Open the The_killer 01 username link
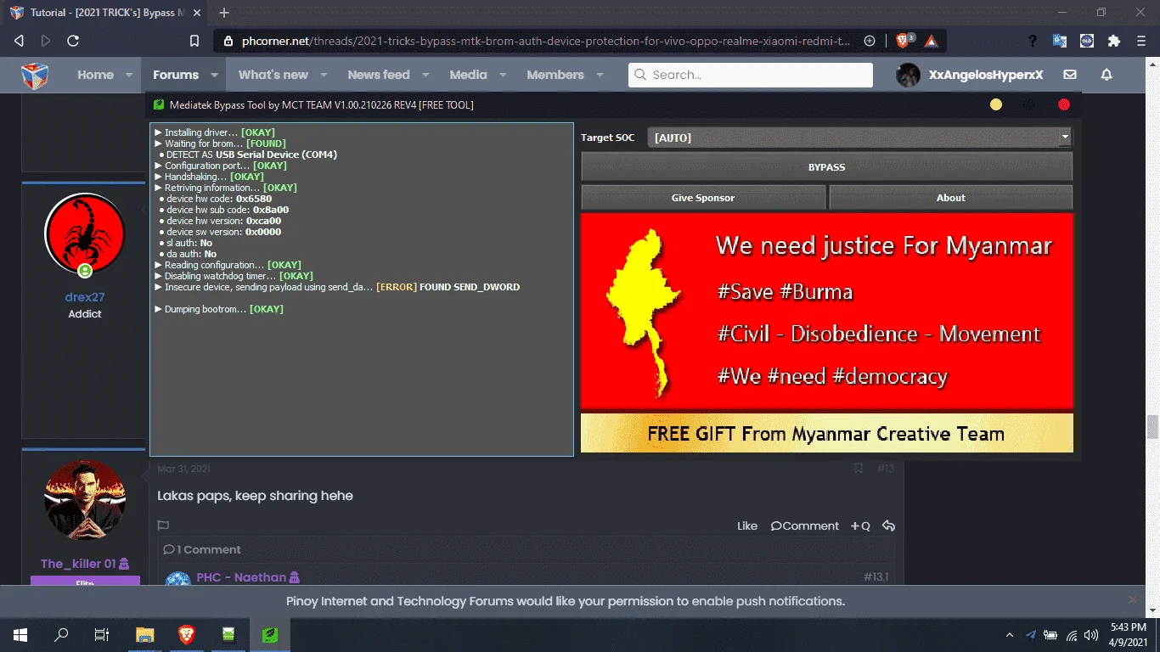The width and height of the screenshot is (1160, 652). [78, 564]
